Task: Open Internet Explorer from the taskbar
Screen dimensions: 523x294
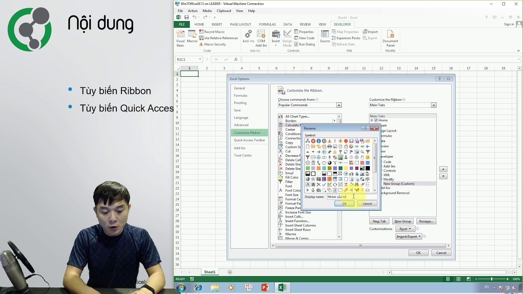Action: (x=199, y=287)
